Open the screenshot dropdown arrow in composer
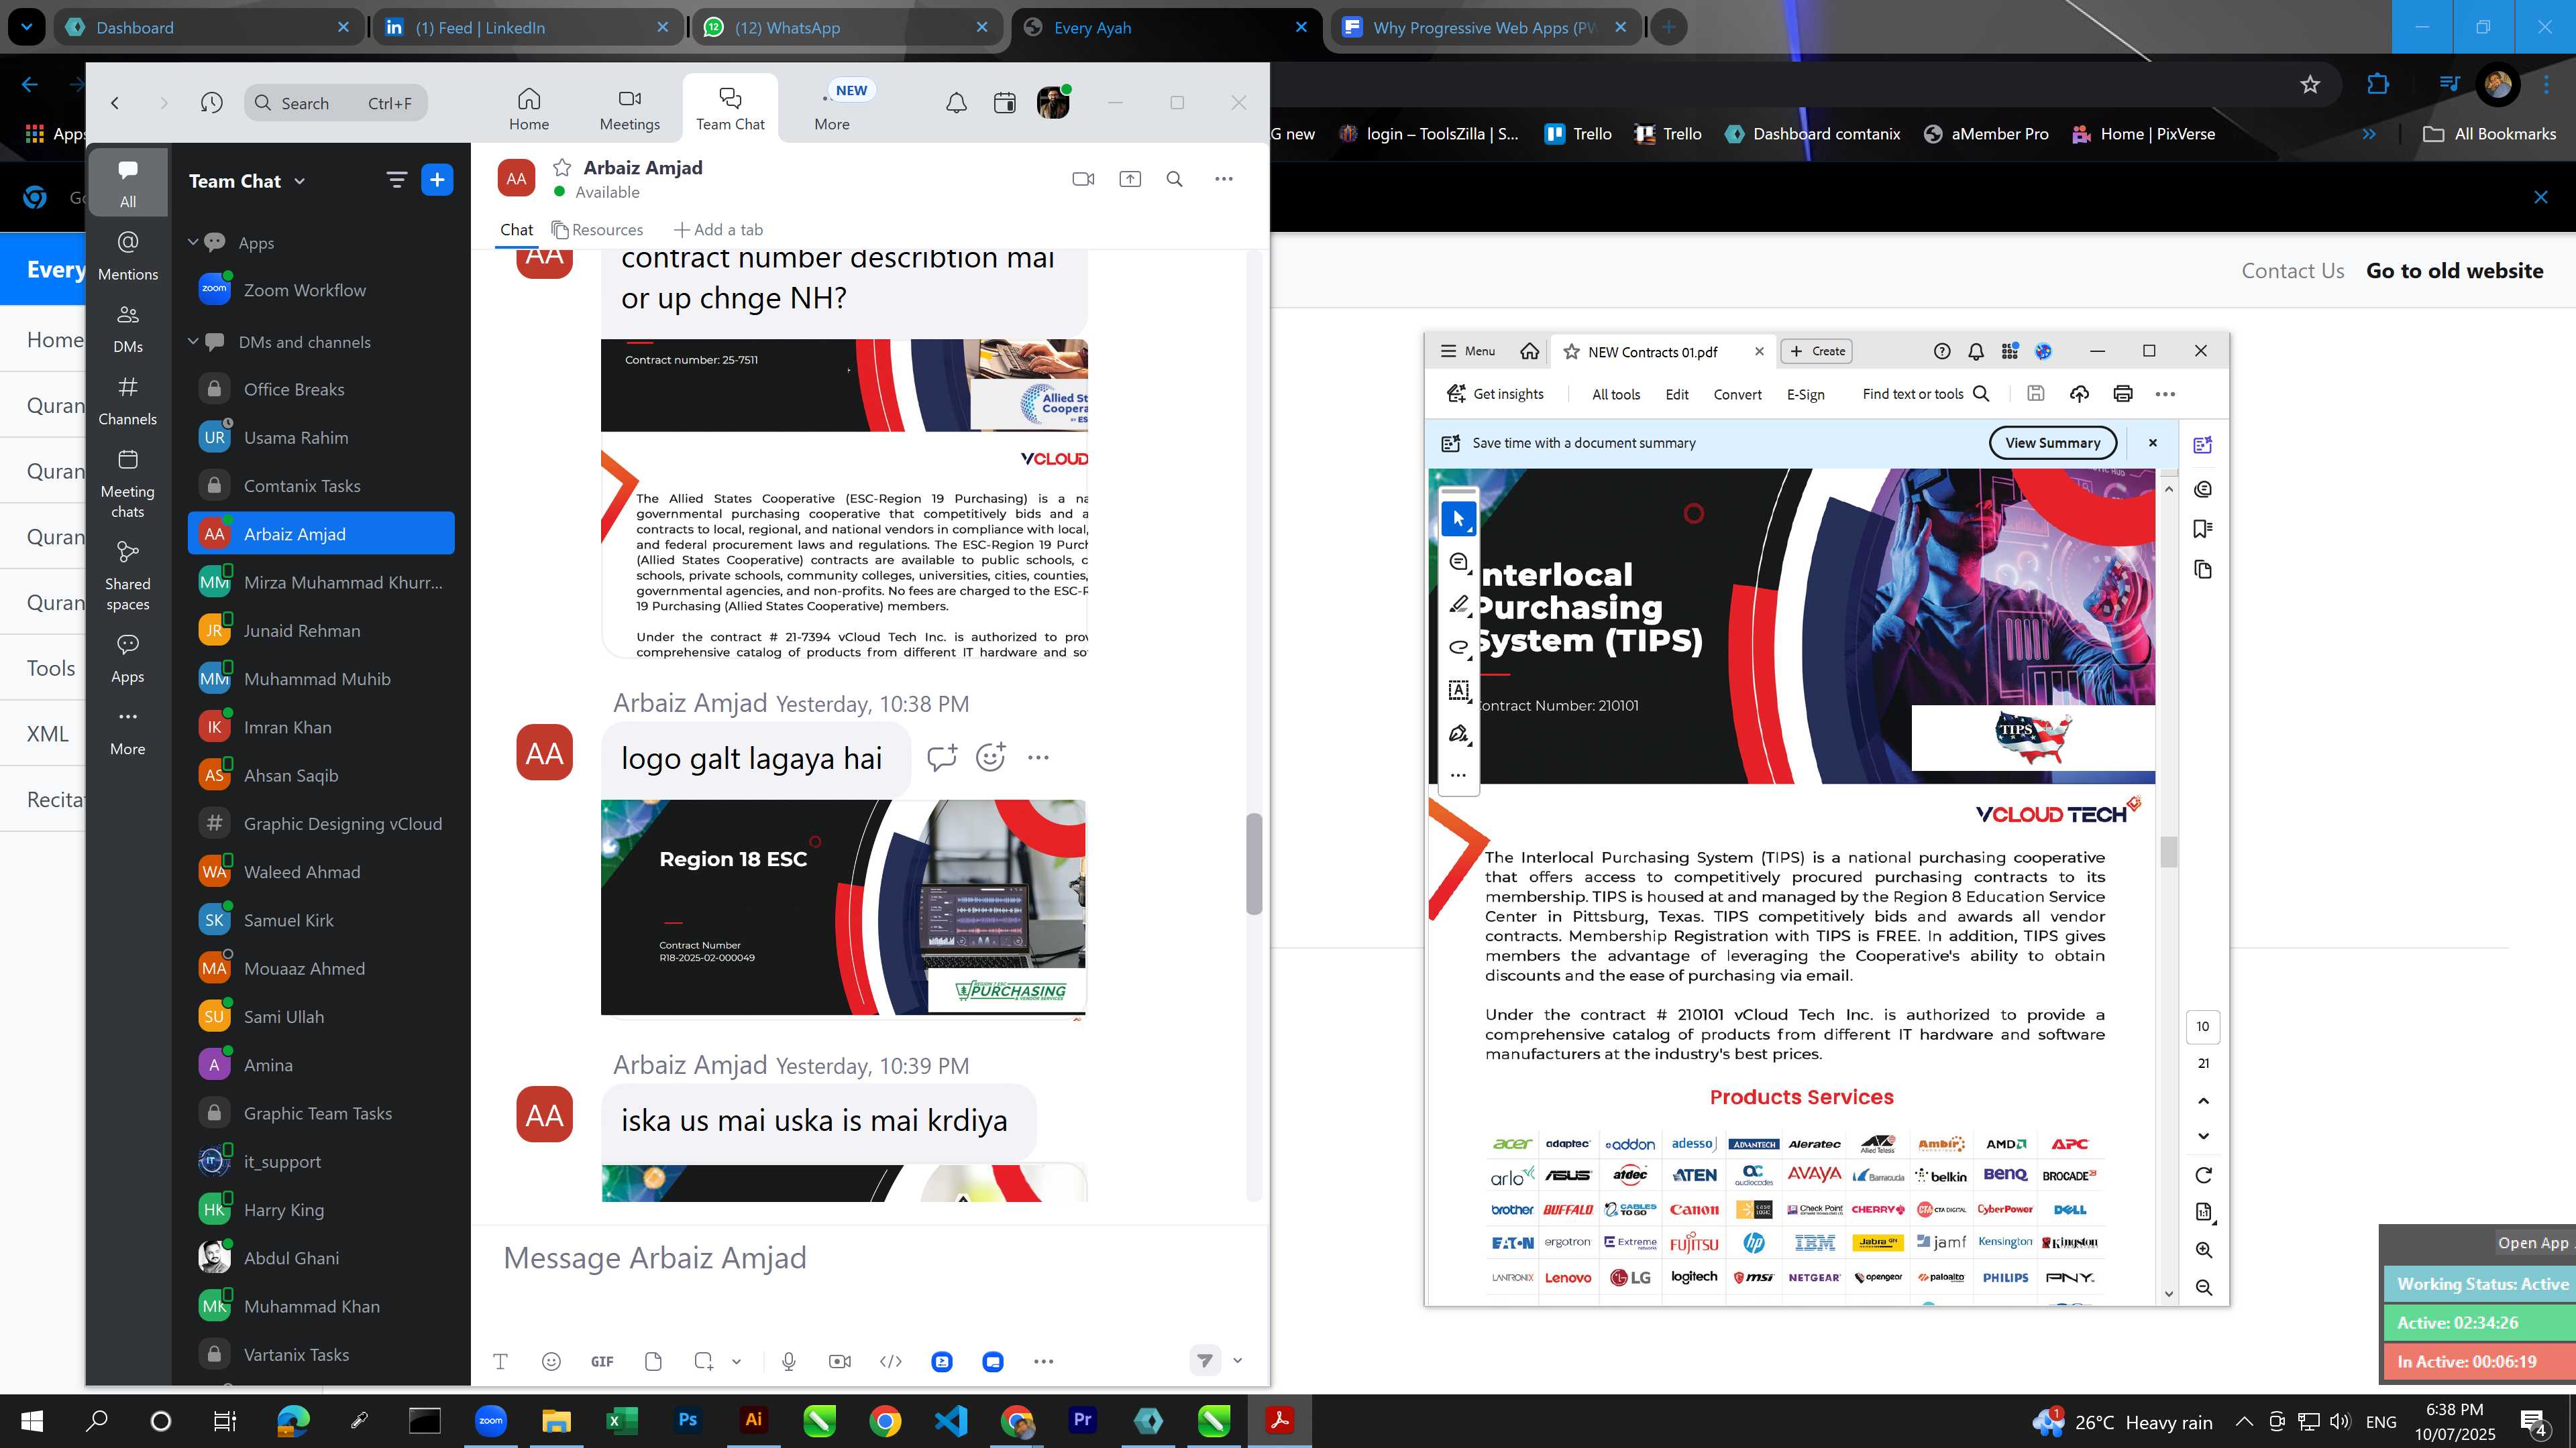The height and width of the screenshot is (1448, 2576). click(736, 1361)
